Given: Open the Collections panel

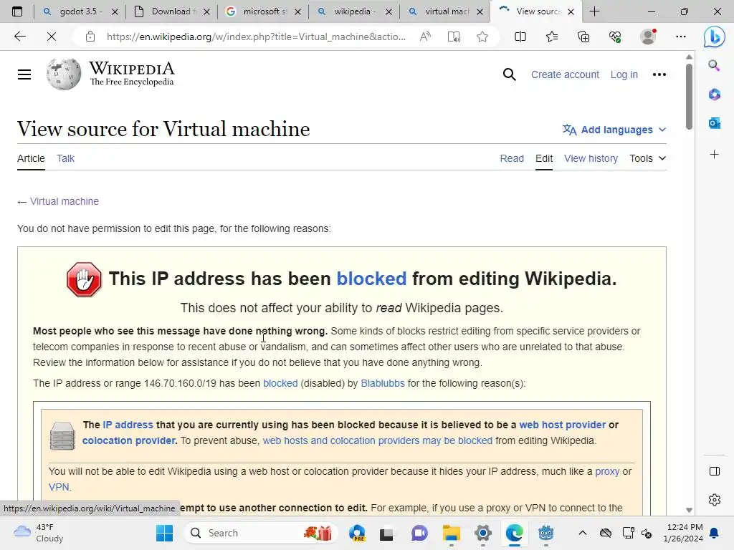Looking at the screenshot, I should pos(583,37).
